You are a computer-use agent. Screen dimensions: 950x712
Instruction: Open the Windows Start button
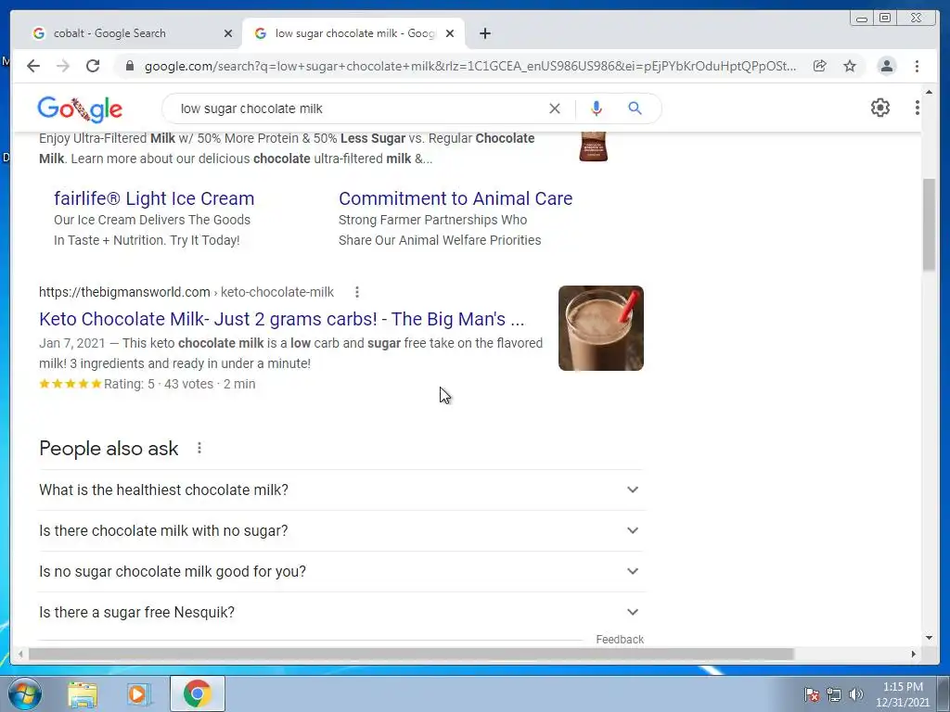tap(24, 693)
